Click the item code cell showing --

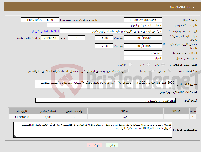pos(176,117)
